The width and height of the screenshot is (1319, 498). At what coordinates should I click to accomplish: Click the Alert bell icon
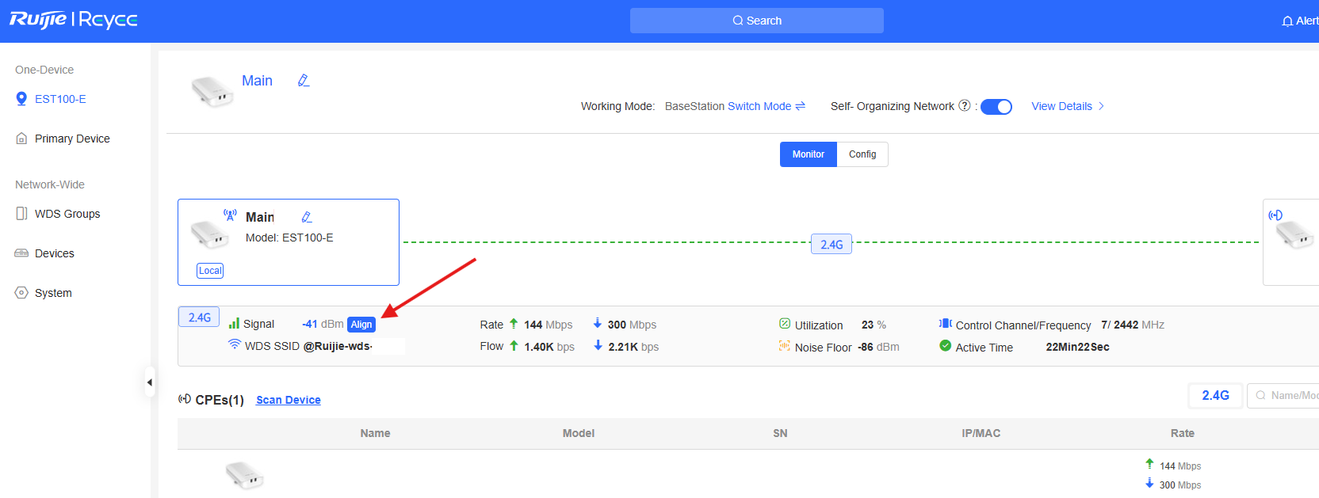click(x=1287, y=21)
